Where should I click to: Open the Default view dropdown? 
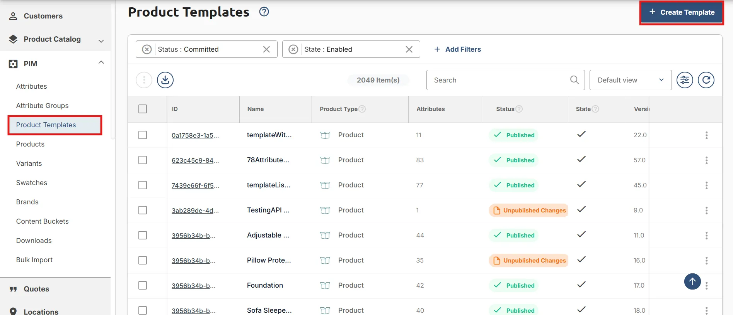pos(631,80)
